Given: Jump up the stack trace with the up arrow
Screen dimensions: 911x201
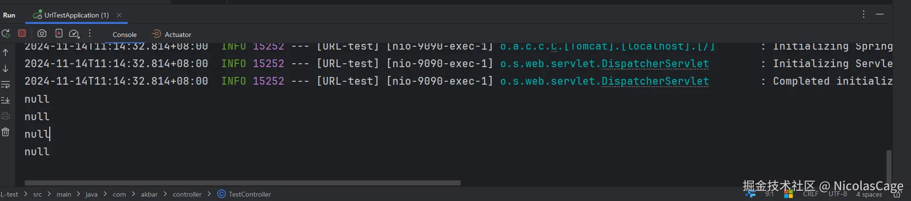Looking at the screenshot, I should pyautogui.click(x=5, y=52).
